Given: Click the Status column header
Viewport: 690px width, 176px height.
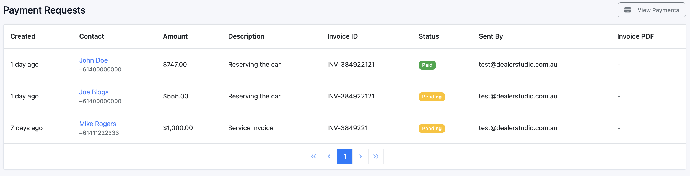Looking at the screenshot, I should pos(429,36).
